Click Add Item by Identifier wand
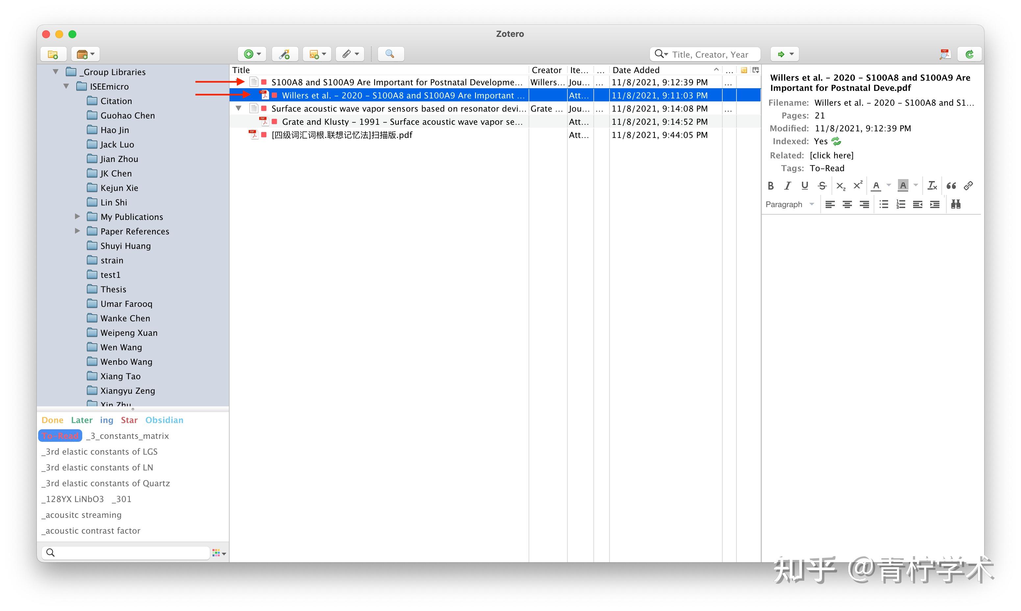The width and height of the screenshot is (1021, 611). pyautogui.click(x=285, y=54)
